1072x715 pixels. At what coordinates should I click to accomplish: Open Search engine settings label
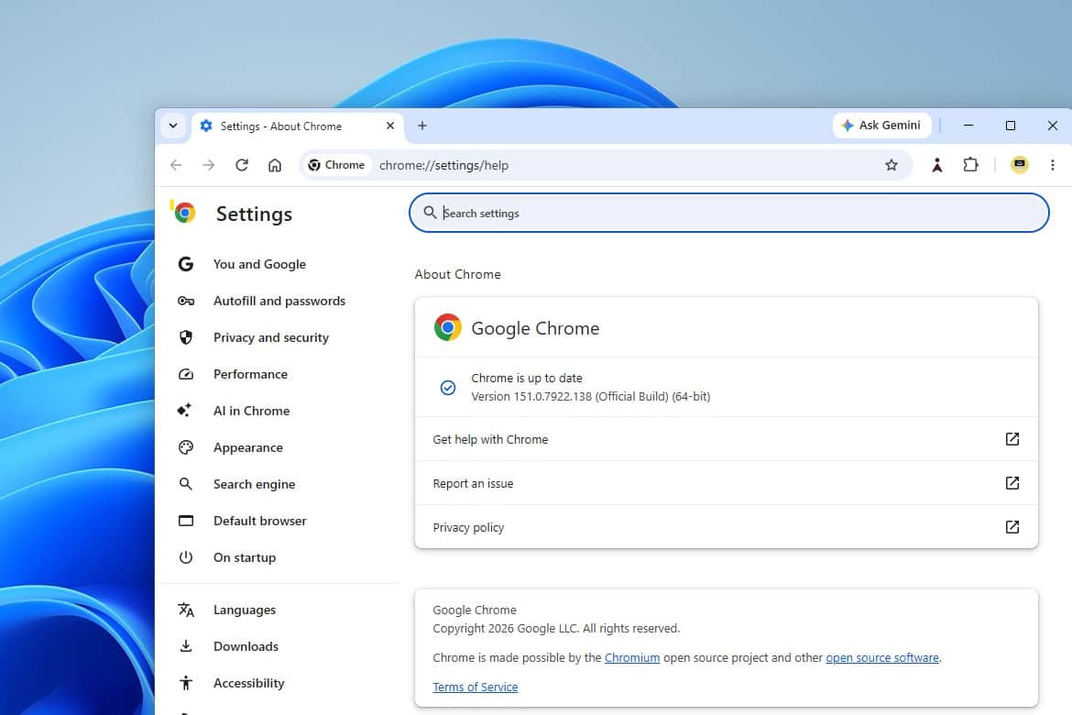pos(255,484)
